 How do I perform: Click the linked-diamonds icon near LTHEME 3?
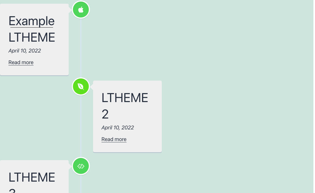point(81,166)
